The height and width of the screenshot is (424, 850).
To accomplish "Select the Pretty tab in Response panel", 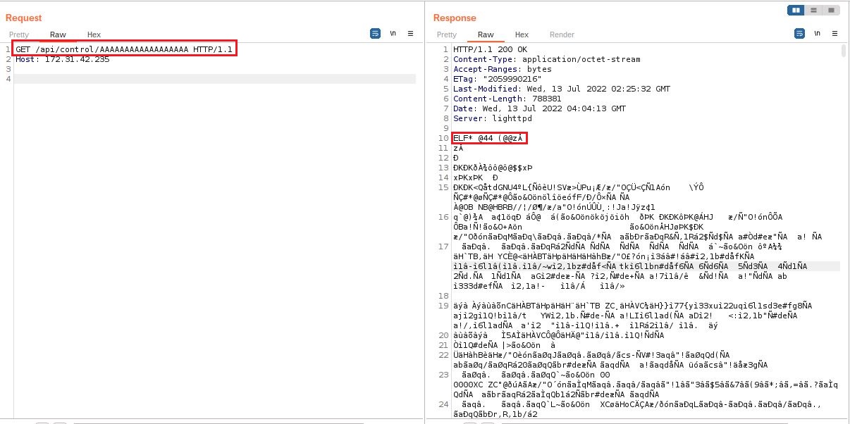I will (447, 35).
